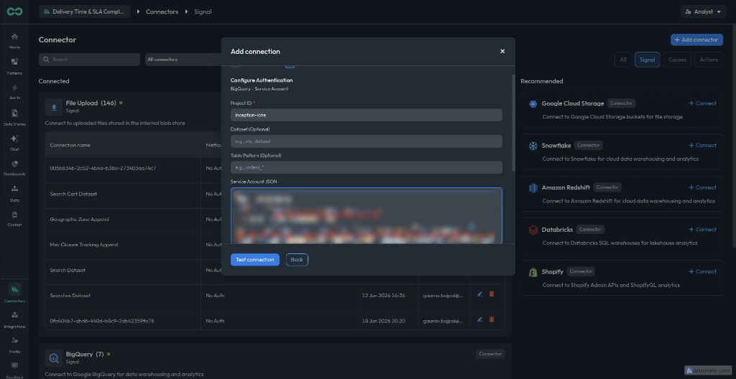Open Data Stories in the sidebar

pos(14,117)
